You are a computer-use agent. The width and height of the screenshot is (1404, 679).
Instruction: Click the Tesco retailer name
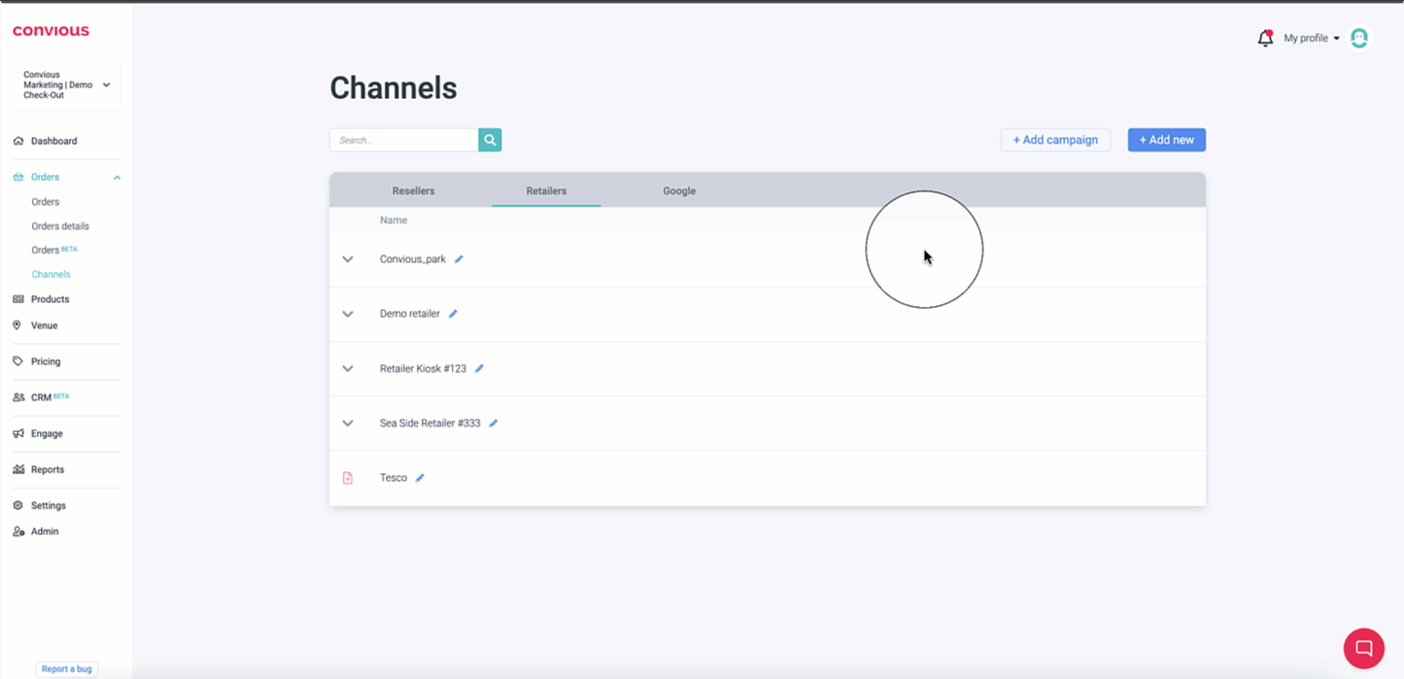click(x=394, y=478)
